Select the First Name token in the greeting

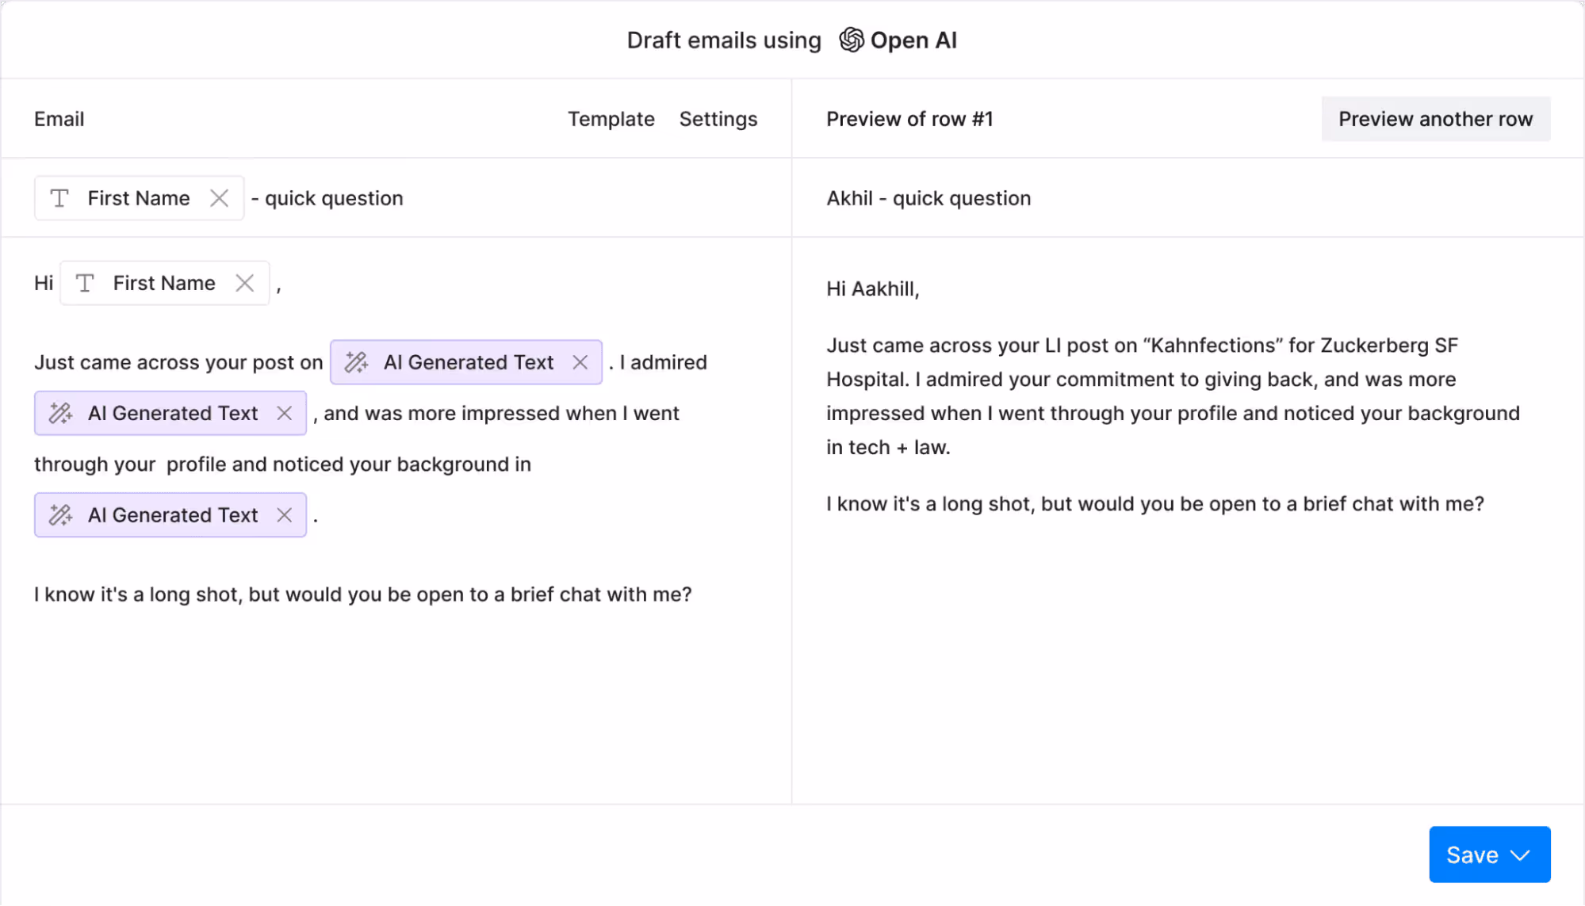pyautogui.click(x=164, y=283)
